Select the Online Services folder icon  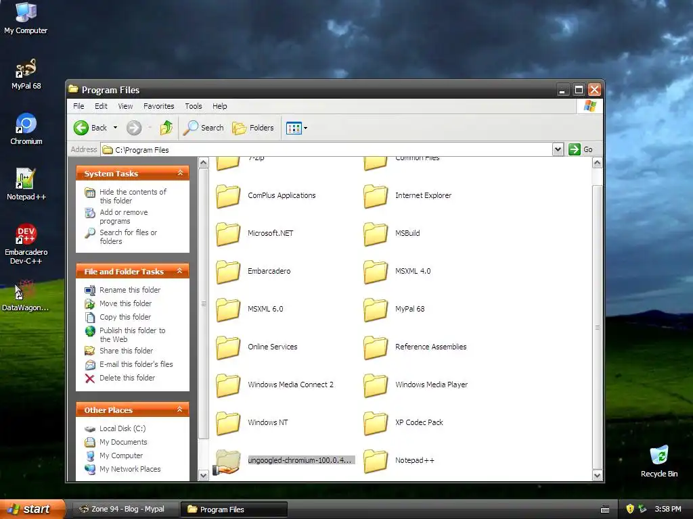(228, 347)
